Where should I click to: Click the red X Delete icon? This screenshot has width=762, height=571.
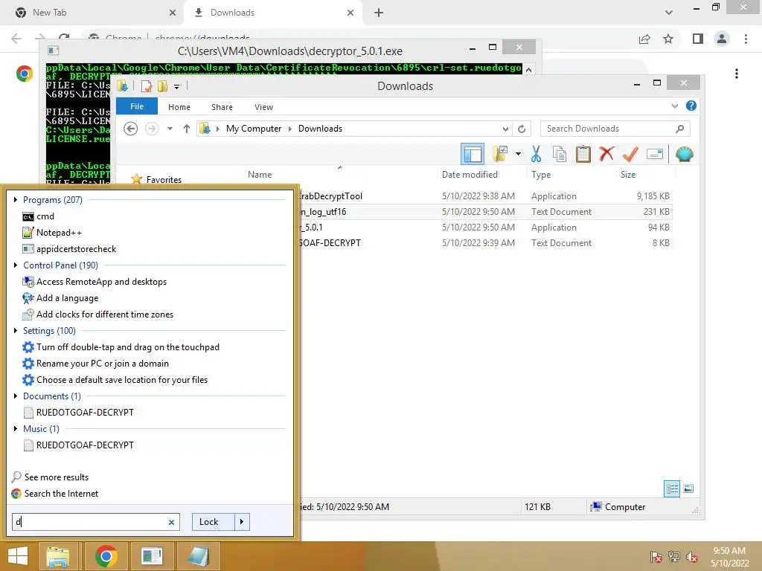pos(606,155)
